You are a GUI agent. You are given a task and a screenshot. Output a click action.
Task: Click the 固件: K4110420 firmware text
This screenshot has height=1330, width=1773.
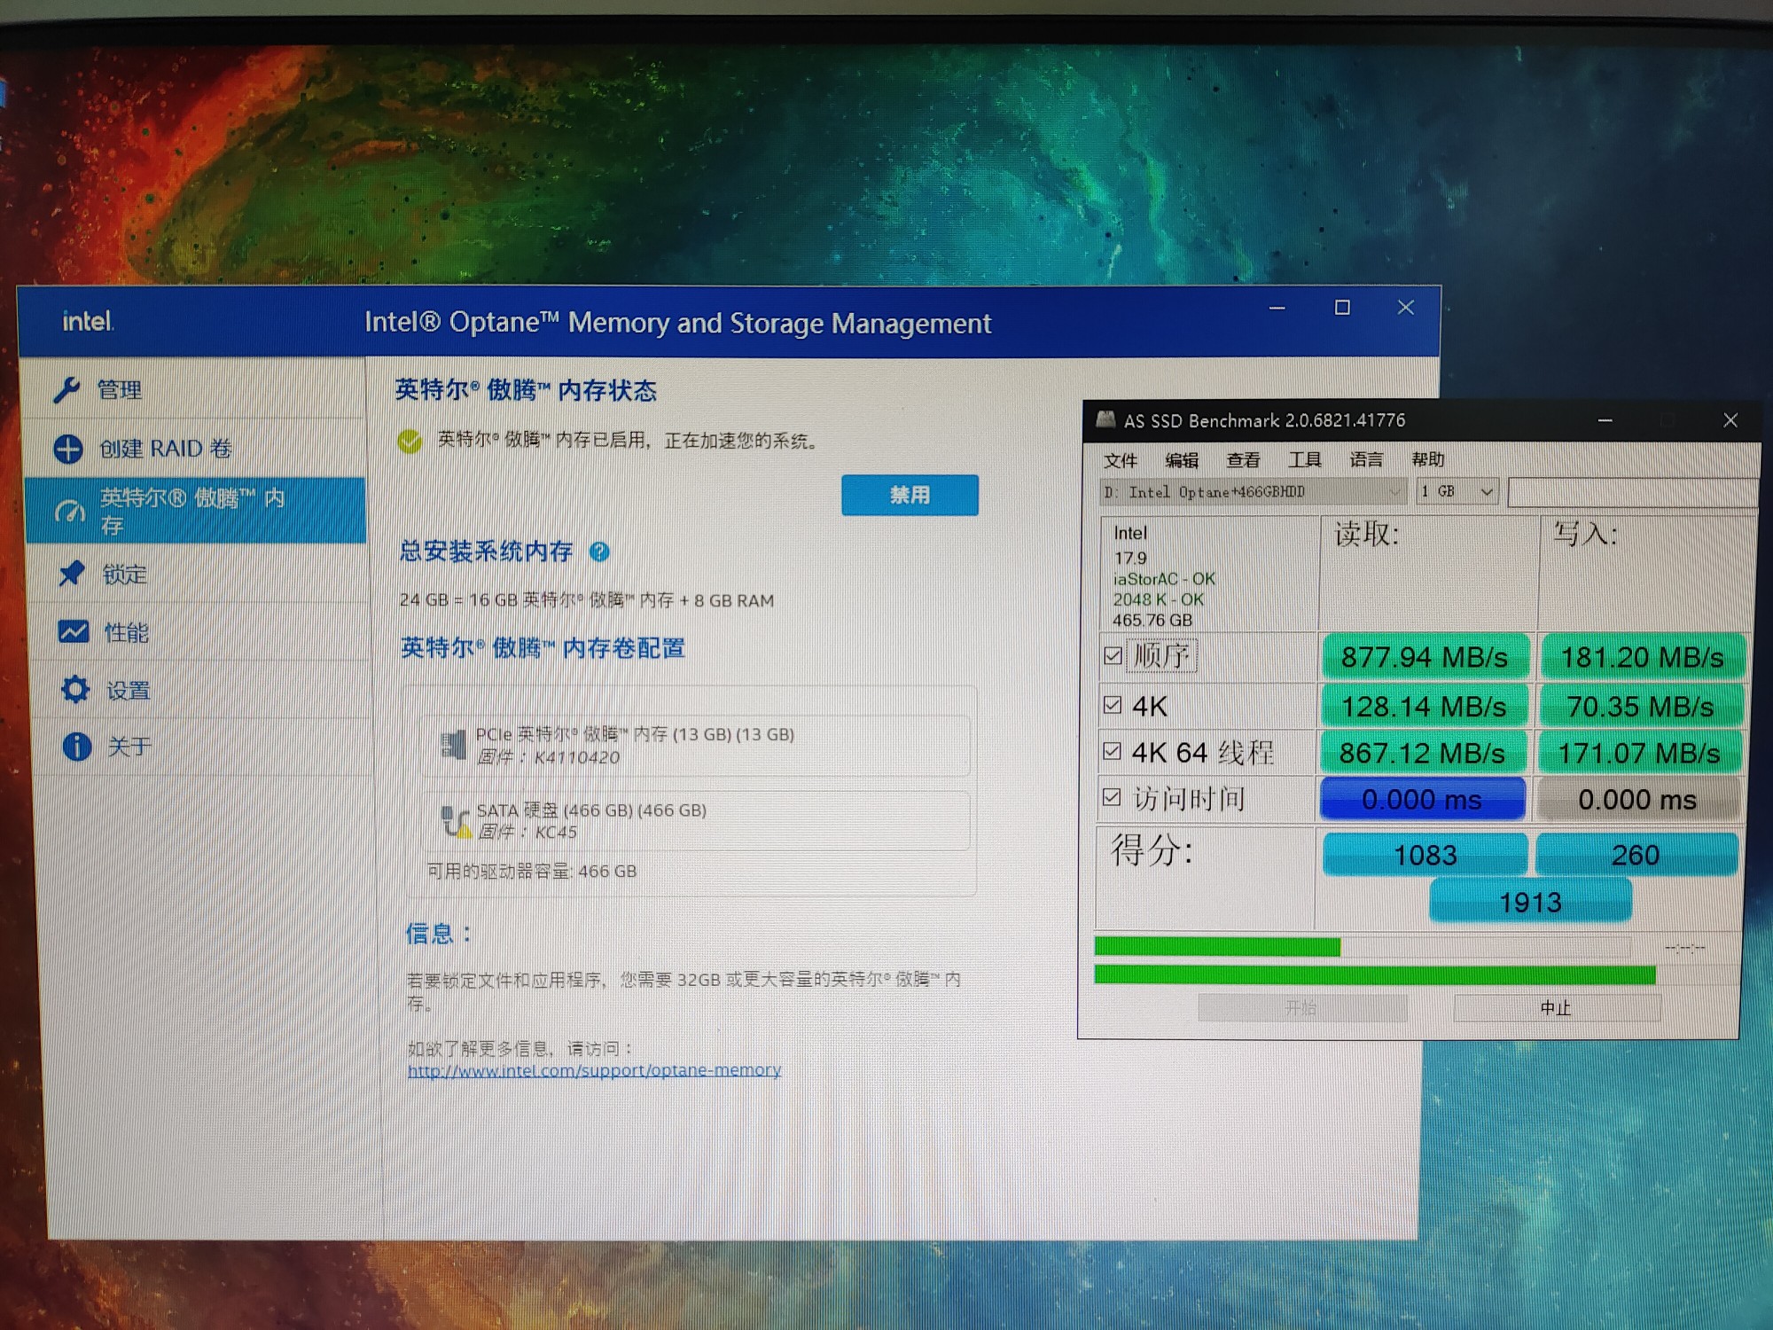(548, 757)
